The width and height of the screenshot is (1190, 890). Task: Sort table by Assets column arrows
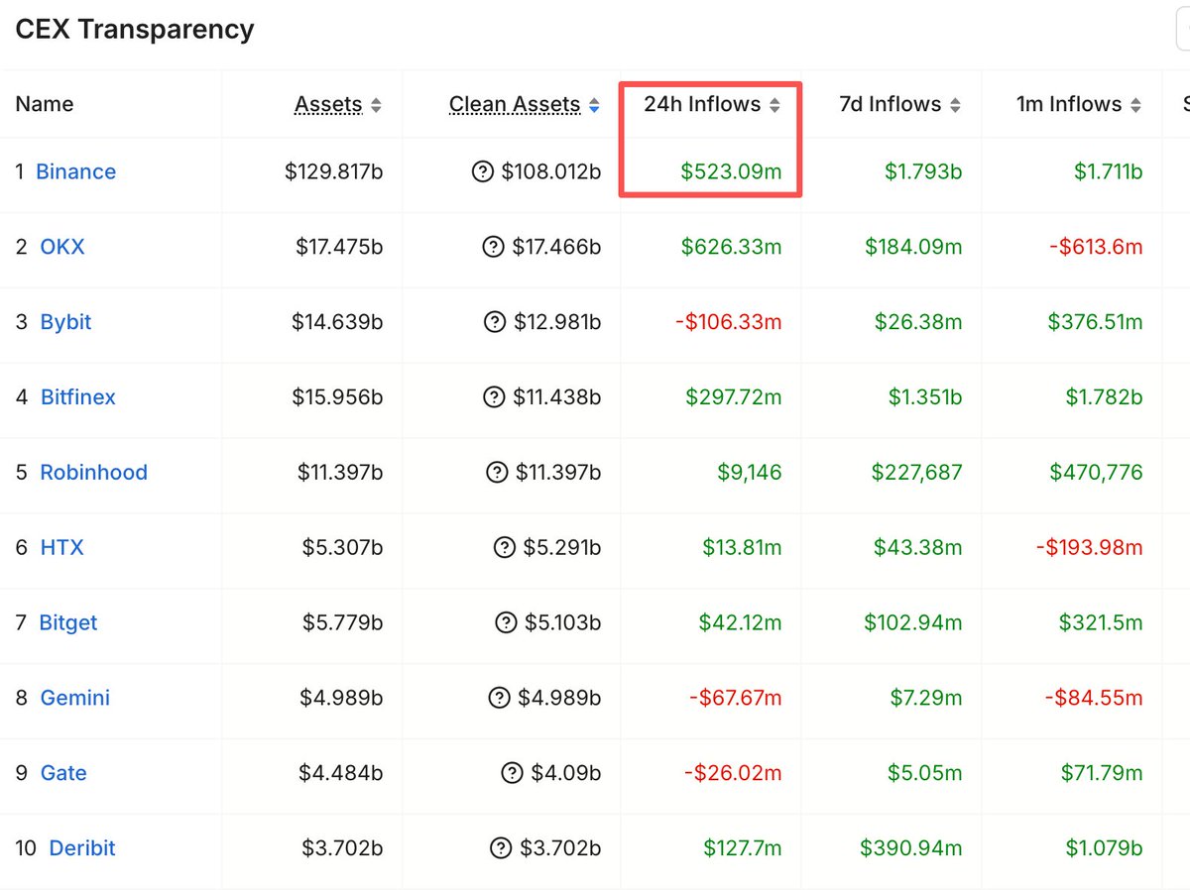click(x=375, y=105)
